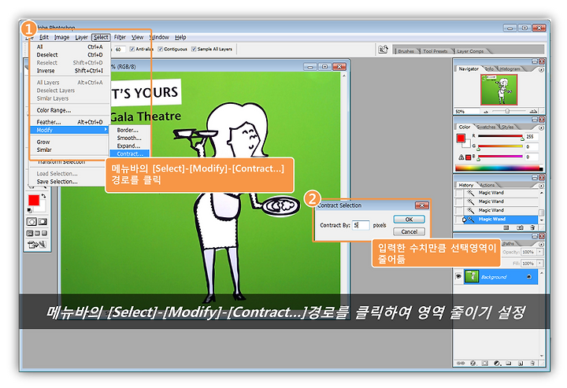Toggle the Sample All Layers checkbox
This screenshot has width=567, height=388.
(x=194, y=49)
